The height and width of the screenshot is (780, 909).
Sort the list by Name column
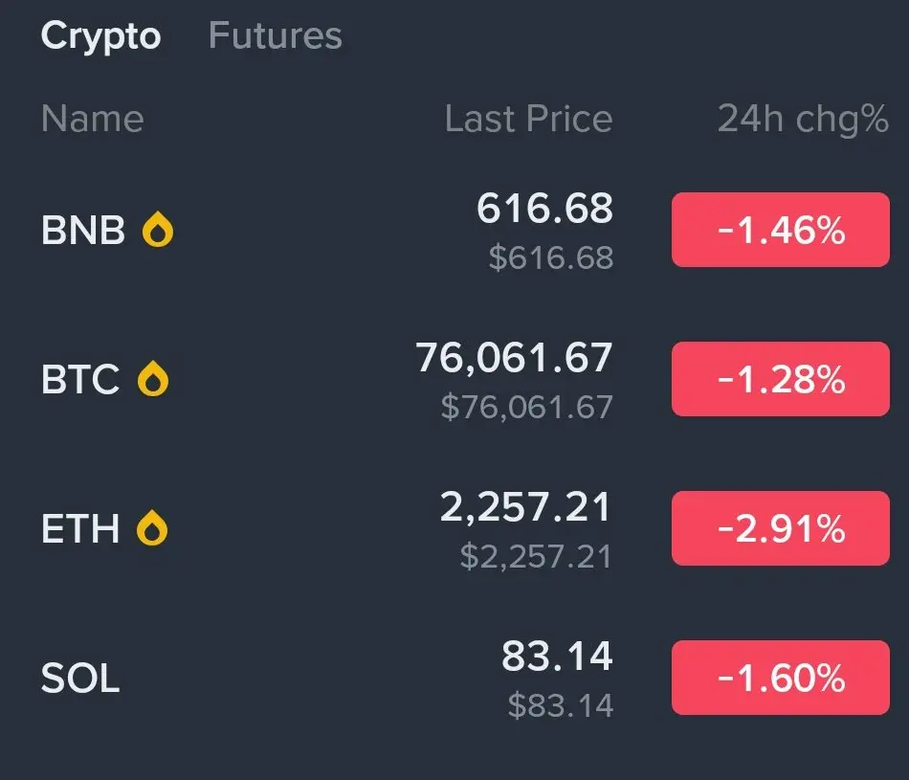click(93, 119)
